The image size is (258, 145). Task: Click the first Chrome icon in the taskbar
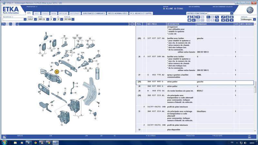click(x=35, y=143)
